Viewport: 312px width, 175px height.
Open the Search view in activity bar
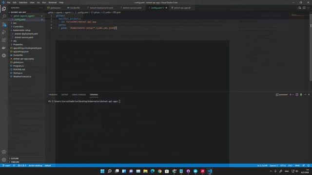pyautogui.click(x=4, y=17)
